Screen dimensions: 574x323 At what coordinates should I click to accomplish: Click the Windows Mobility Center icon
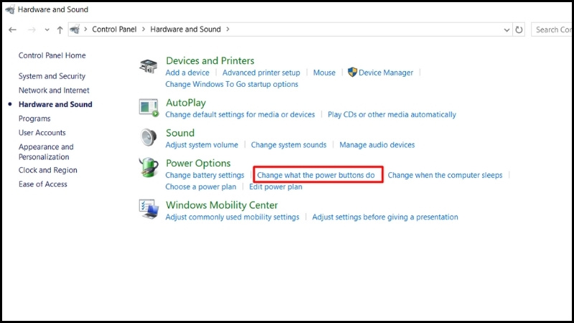(149, 209)
